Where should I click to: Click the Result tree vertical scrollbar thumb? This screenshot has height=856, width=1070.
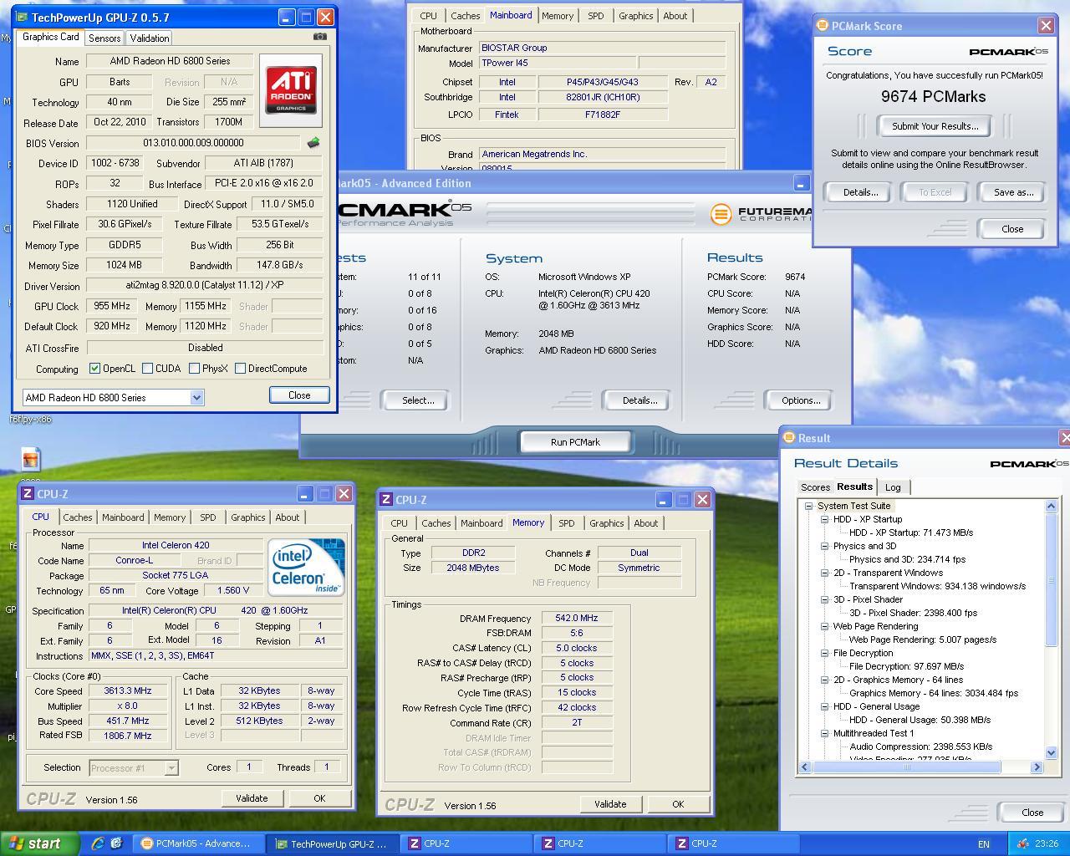(x=1051, y=579)
